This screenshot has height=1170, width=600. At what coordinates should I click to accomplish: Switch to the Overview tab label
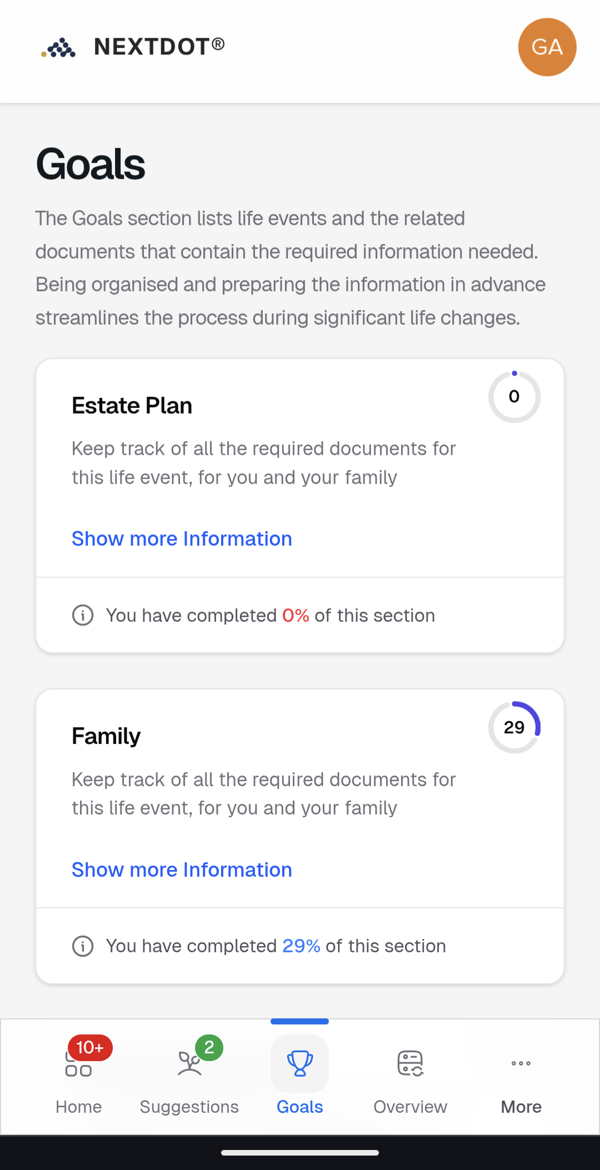click(x=411, y=1107)
